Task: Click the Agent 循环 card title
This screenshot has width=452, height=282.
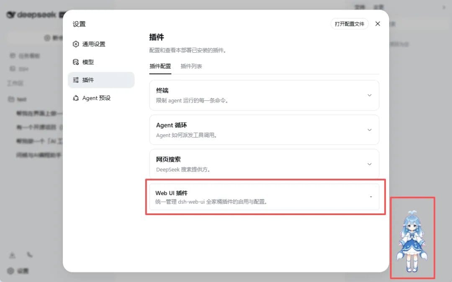Action: (172, 125)
